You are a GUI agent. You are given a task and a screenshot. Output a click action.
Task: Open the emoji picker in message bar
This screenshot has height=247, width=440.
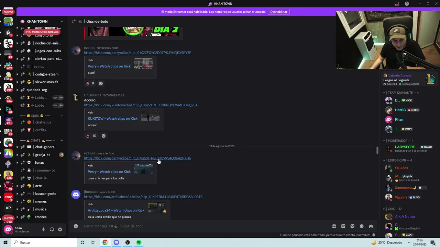pos(362,226)
